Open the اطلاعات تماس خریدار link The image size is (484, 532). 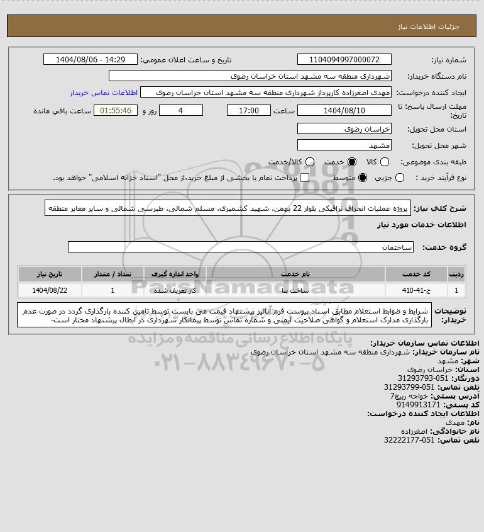click(104, 93)
